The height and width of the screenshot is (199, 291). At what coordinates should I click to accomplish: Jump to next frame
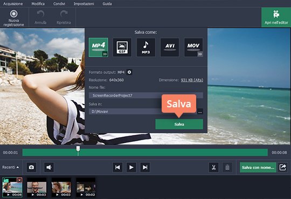coord(145,167)
